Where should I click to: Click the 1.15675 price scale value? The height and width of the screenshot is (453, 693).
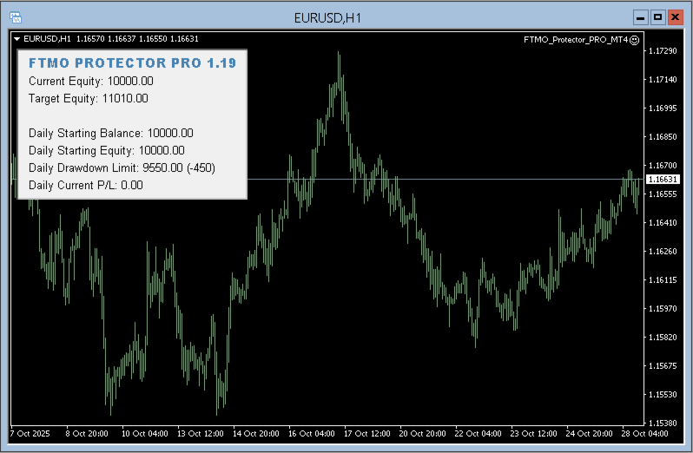[663, 366]
